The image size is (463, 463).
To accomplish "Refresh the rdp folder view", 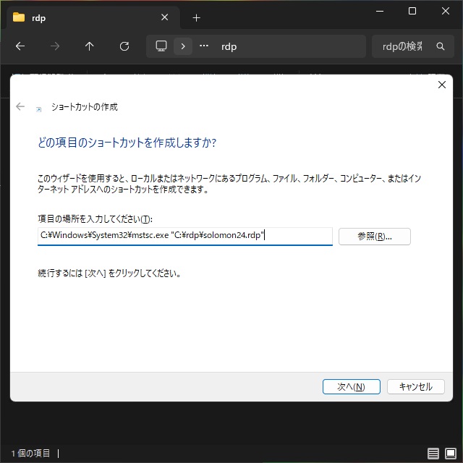I will [x=124, y=46].
